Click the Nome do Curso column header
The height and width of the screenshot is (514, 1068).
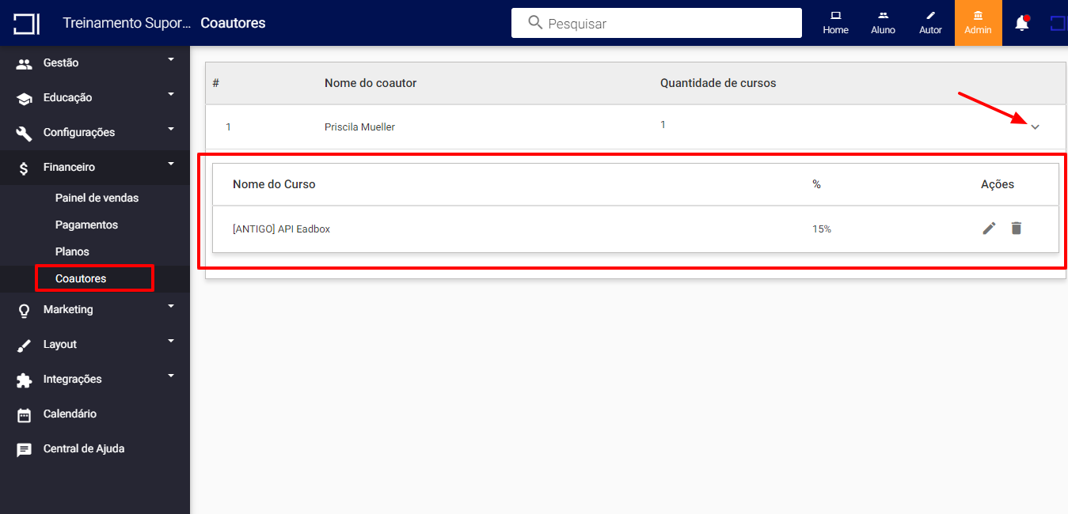[x=274, y=184]
